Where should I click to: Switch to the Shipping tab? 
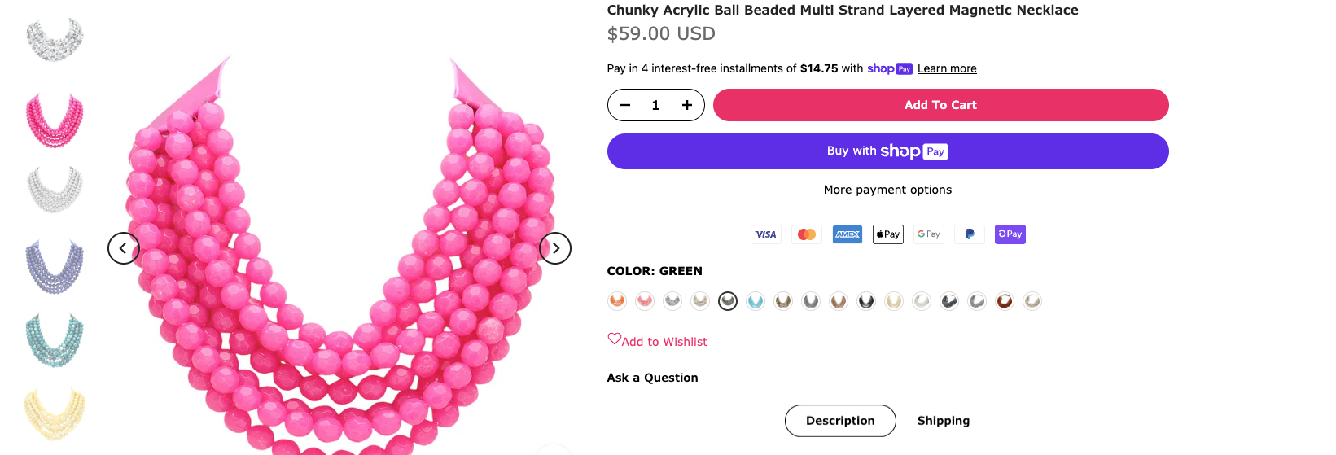click(x=943, y=421)
